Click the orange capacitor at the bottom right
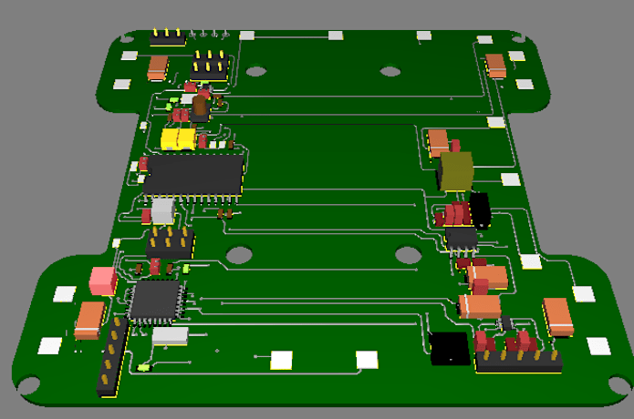The height and width of the screenshot is (419, 634). 557,316
